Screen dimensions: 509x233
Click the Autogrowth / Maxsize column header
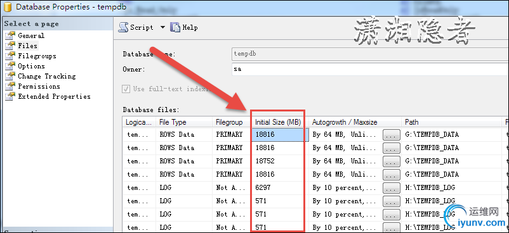click(x=355, y=122)
